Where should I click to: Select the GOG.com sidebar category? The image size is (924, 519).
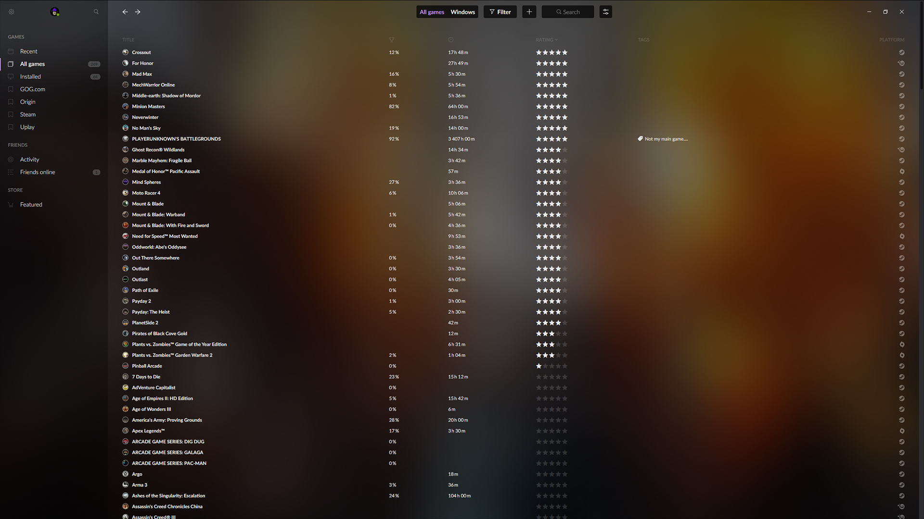(33, 89)
